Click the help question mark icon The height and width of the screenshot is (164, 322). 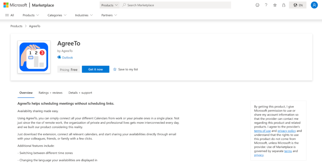pos(266,5)
